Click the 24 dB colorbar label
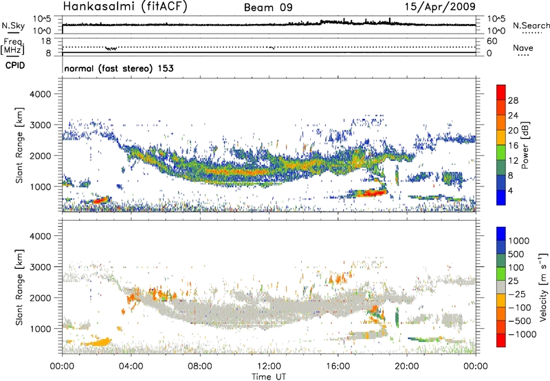 (513, 116)
